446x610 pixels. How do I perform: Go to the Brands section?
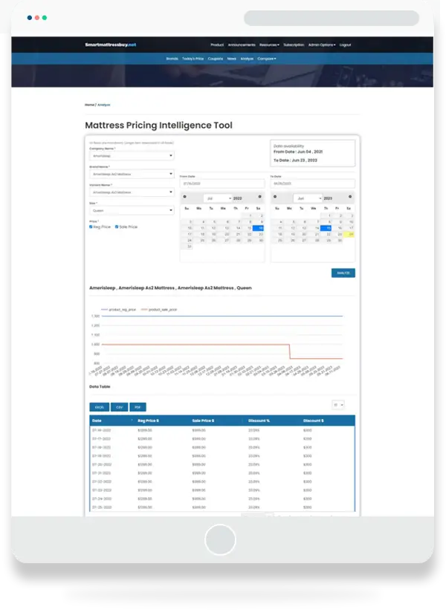tap(172, 59)
